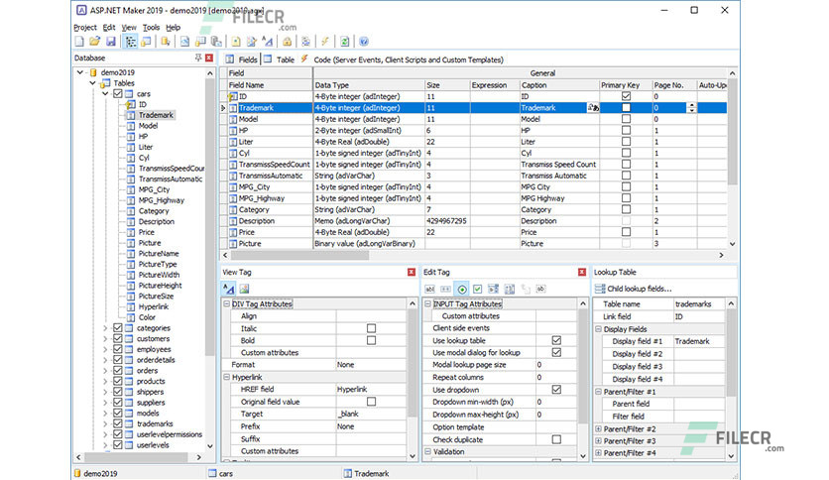This screenshot has height=480, width=829.
Task: Uncheck Use dropdown option
Action: (x=556, y=390)
